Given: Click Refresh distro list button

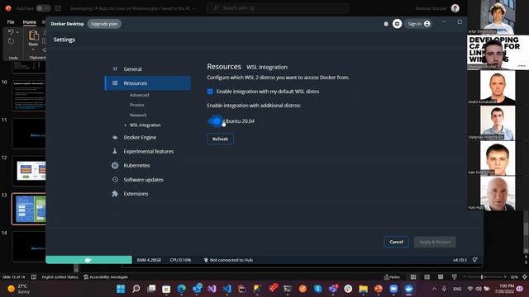Looking at the screenshot, I should pos(221,139).
